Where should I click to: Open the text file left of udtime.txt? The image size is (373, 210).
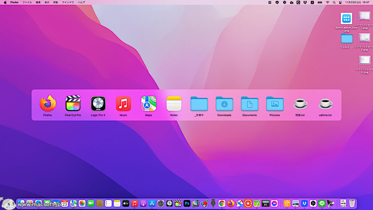(x=300, y=104)
